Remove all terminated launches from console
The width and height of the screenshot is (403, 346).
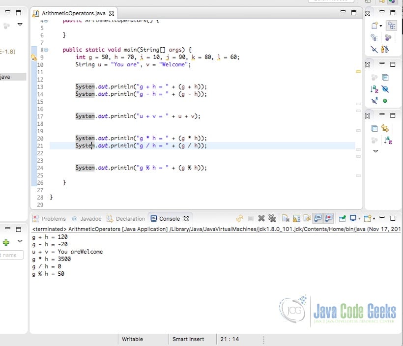point(272,218)
